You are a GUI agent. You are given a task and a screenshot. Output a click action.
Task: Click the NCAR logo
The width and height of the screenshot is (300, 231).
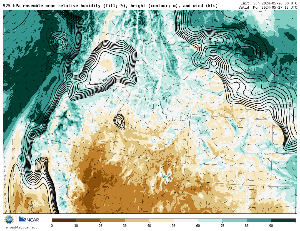[29, 220]
